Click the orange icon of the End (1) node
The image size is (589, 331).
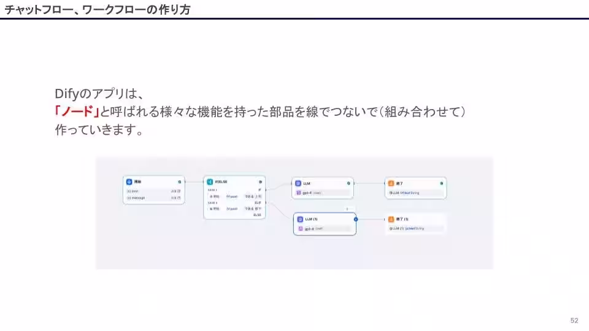[391, 219]
